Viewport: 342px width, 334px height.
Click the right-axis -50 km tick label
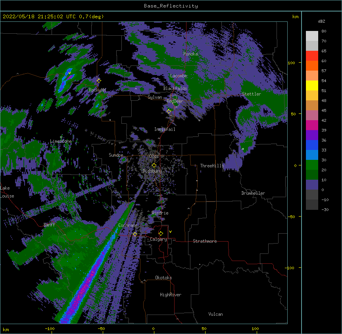click(291, 217)
